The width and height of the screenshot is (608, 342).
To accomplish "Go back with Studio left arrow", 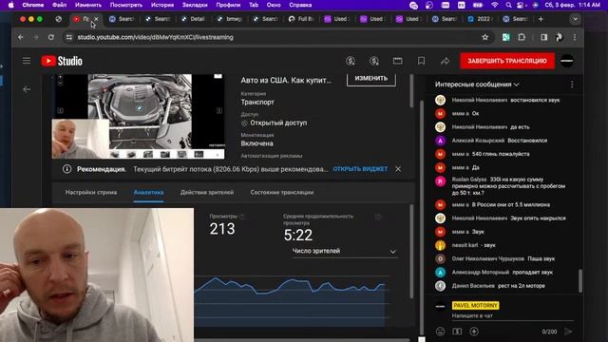I will [x=27, y=89].
